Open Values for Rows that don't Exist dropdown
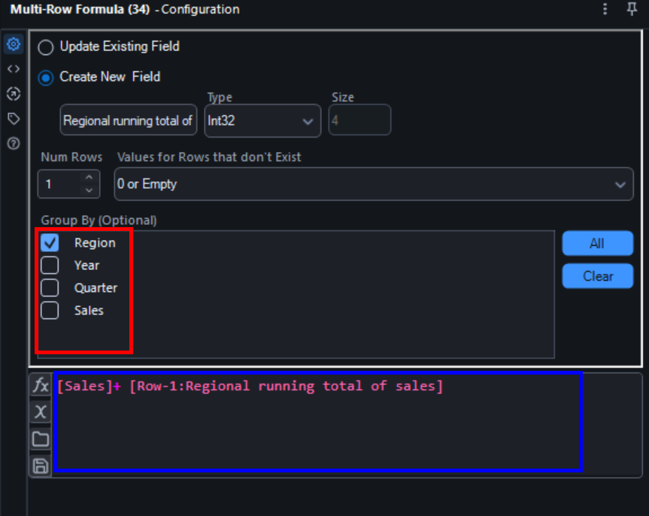The image size is (649, 516). click(x=374, y=184)
